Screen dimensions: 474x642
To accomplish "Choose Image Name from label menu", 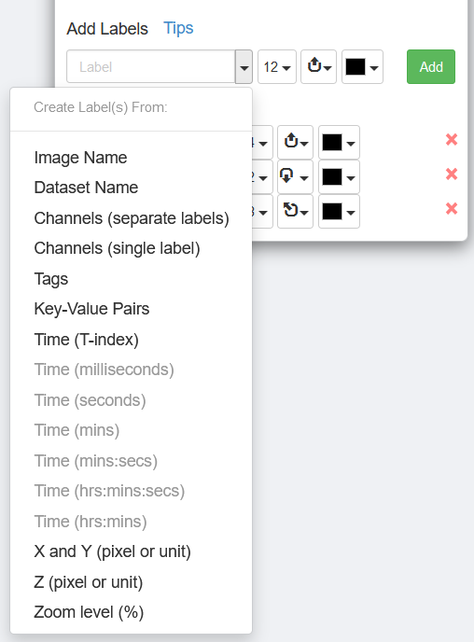I will (x=80, y=158).
